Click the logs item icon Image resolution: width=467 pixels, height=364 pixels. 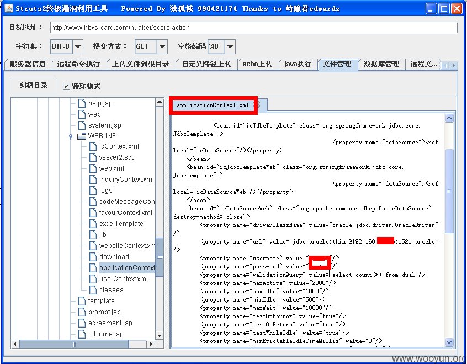click(93, 191)
